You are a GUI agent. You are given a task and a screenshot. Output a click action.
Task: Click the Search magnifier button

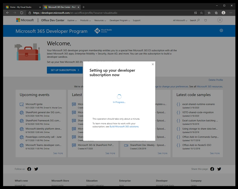click(195, 20)
